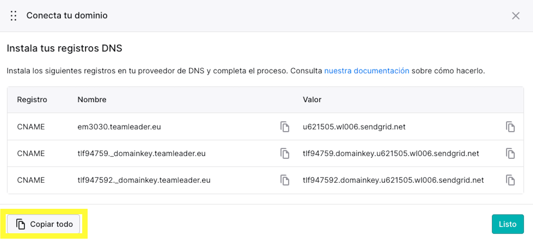533x242 pixels.
Task: Select text tlf94759._domainkey.teamleader.eu
Action: click(x=141, y=153)
